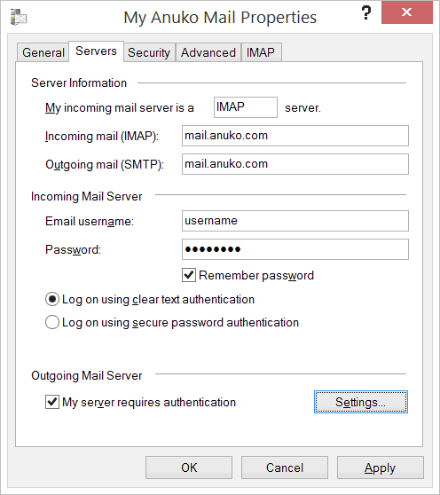Click the My incoming mail server is a label
This screenshot has height=495, width=440.
tap(120, 108)
